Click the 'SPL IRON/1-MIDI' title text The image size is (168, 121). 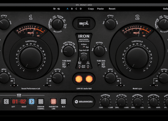click(x=84, y=5)
